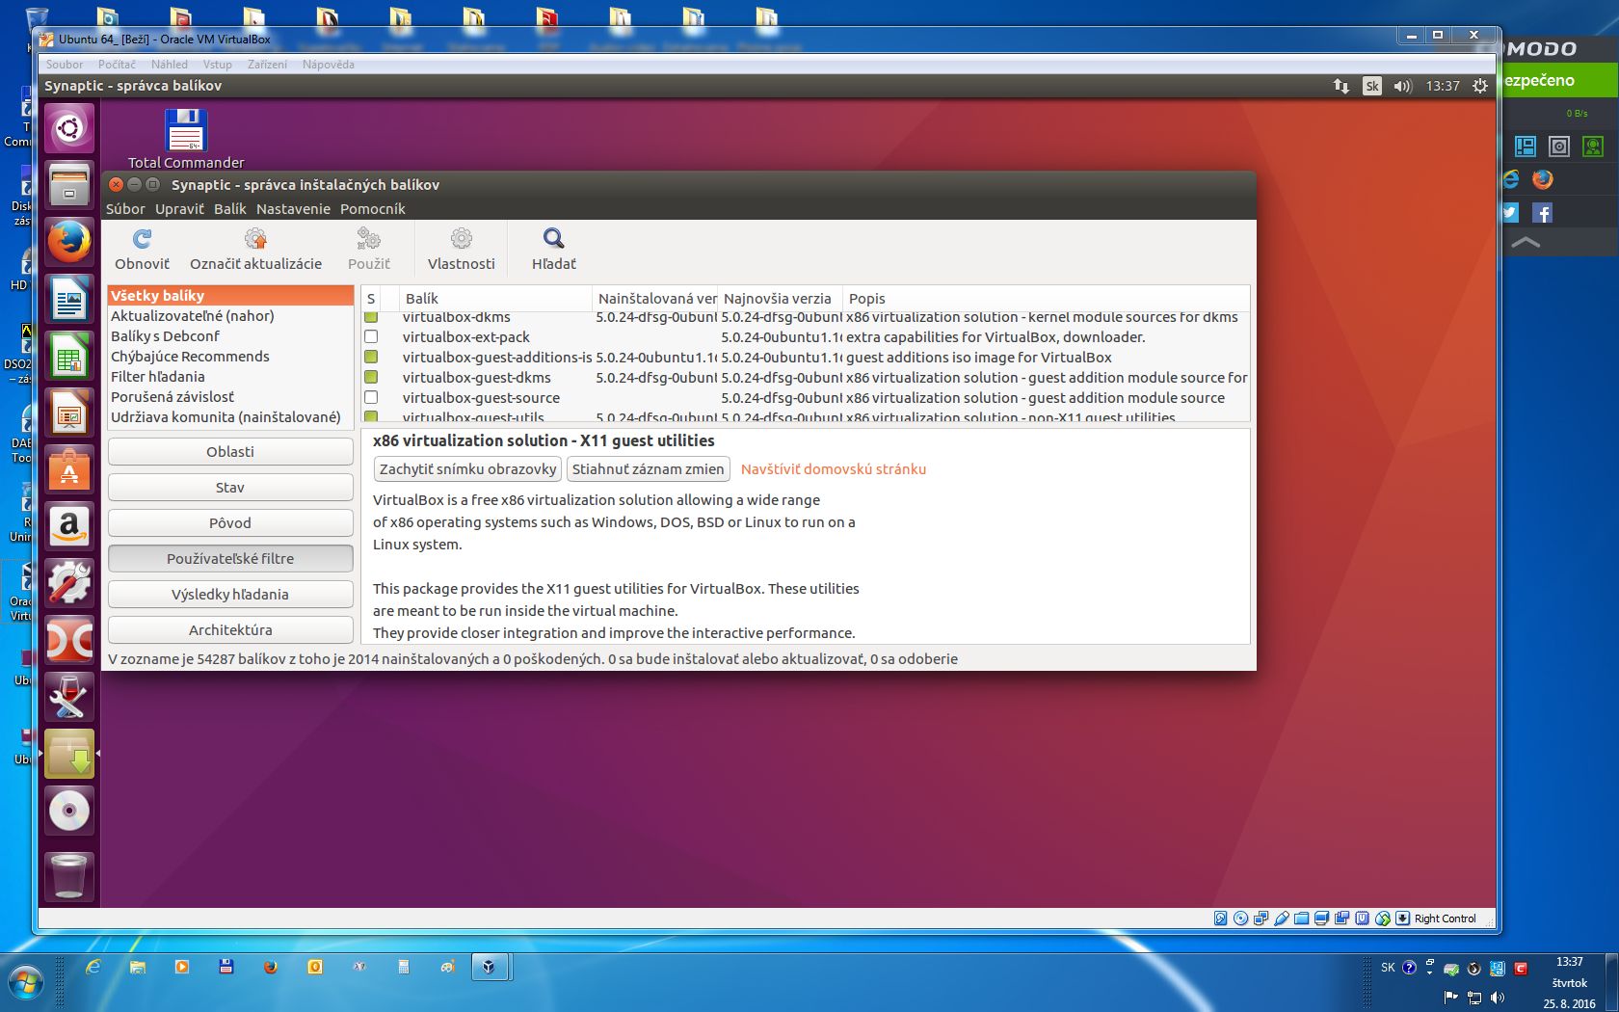This screenshot has height=1012, width=1619.
Task: Open the Upraviť menu
Action: pyautogui.click(x=180, y=208)
